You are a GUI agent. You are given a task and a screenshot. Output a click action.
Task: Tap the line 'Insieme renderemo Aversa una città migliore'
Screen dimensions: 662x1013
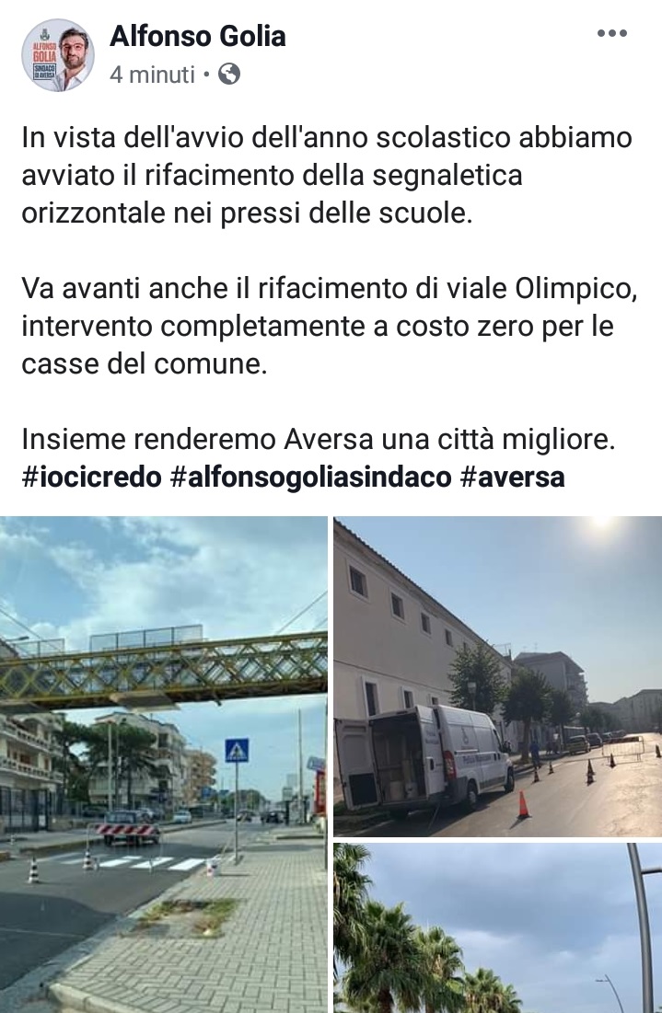click(x=318, y=440)
